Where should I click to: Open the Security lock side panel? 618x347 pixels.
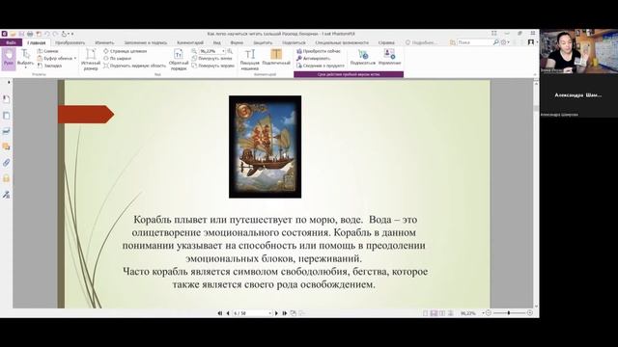[7, 178]
